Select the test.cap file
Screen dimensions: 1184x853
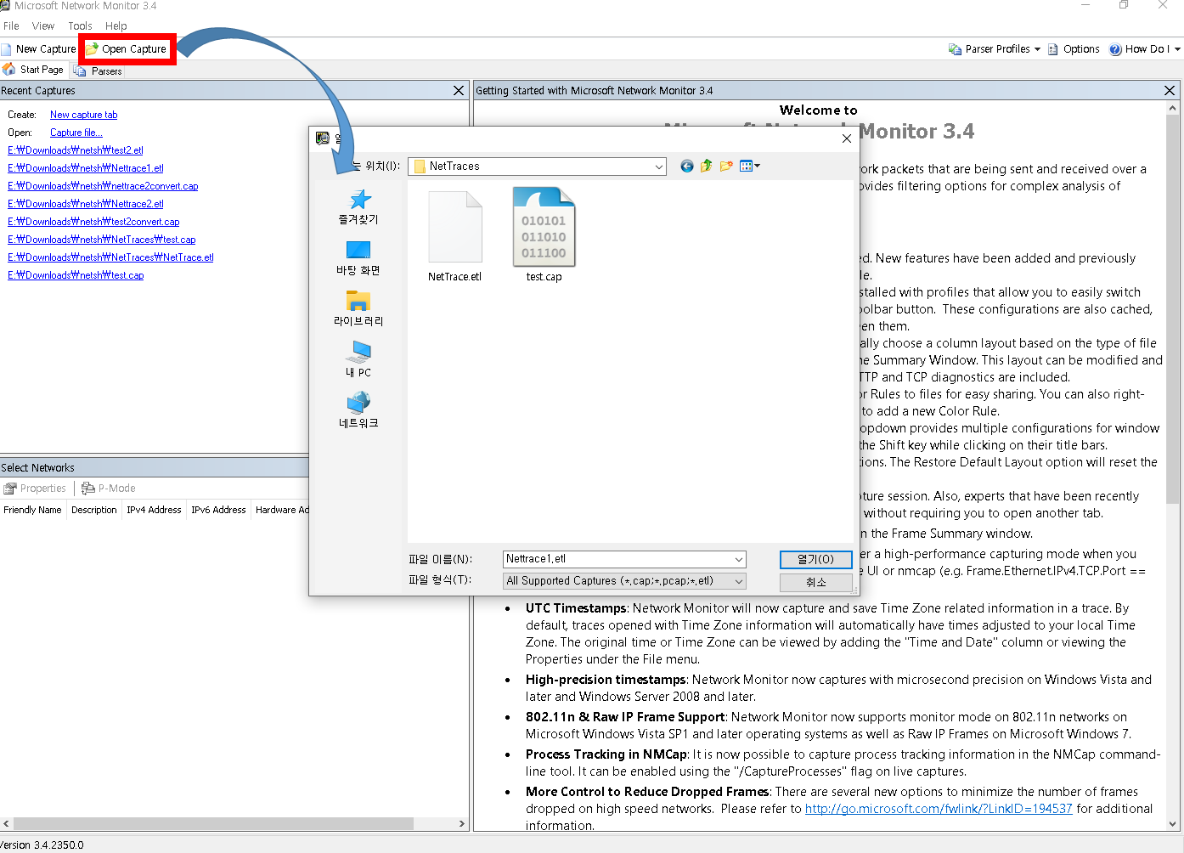coord(544,234)
